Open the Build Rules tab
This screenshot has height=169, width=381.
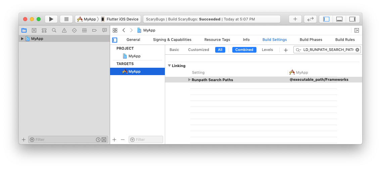pyautogui.click(x=345, y=40)
